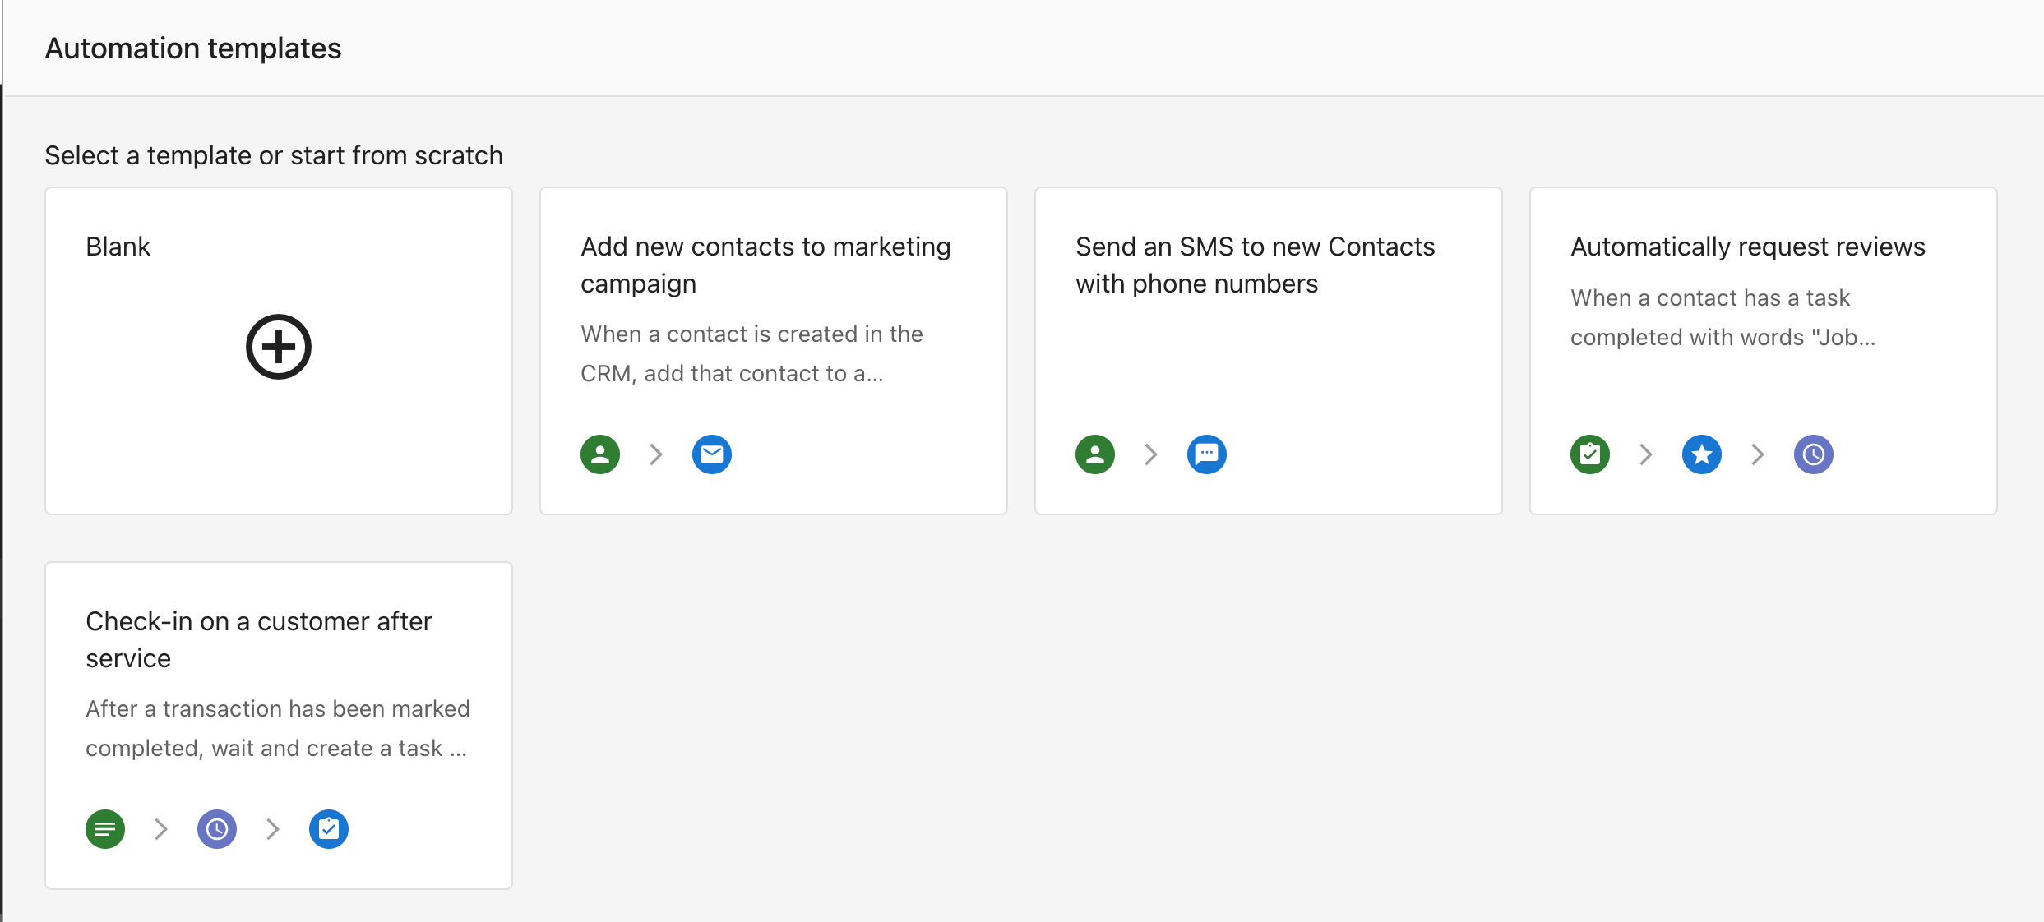Image resolution: width=2044 pixels, height=922 pixels.
Task: Click the green contact icon in the marketing campaign card
Action: click(600, 454)
